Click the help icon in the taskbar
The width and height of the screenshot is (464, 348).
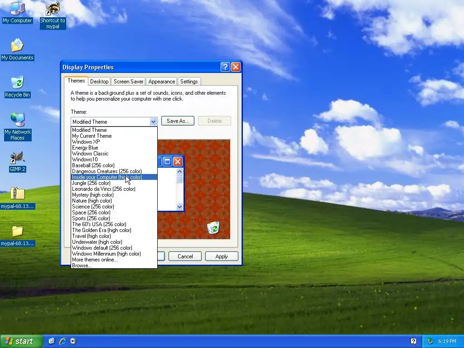click(x=413, y=341)
